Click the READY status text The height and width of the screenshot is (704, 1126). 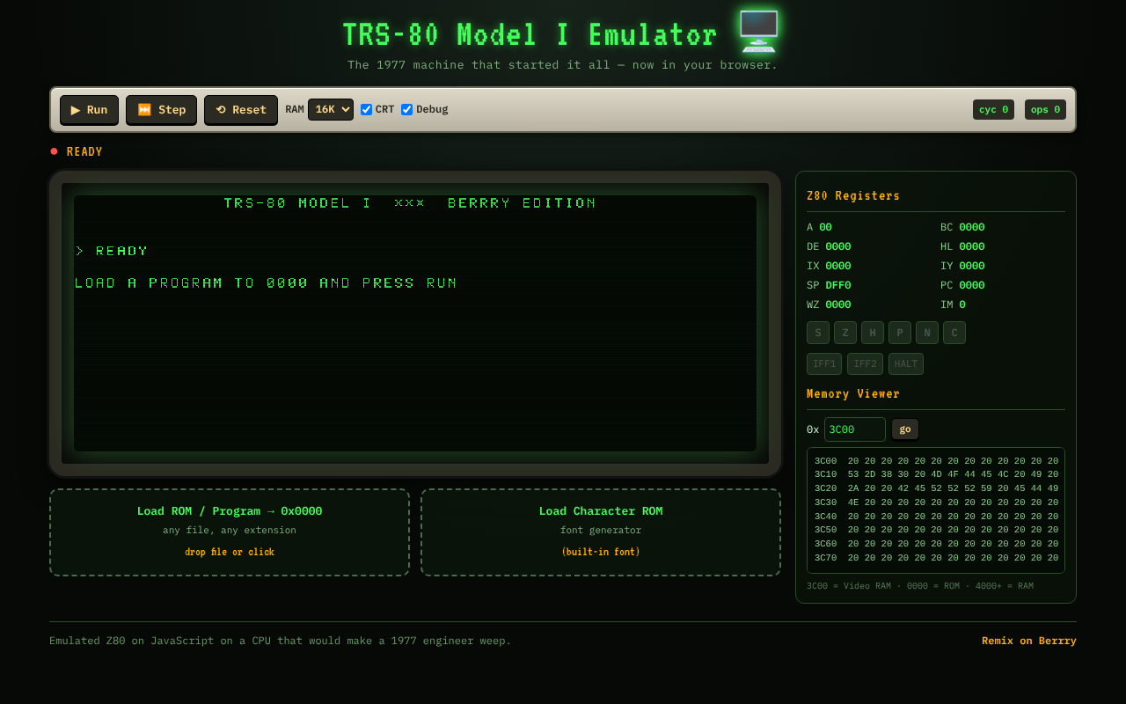[x=84, y=152]
